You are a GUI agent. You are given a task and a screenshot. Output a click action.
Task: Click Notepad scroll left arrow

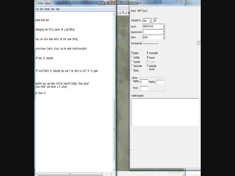click(x=36, y=174)
